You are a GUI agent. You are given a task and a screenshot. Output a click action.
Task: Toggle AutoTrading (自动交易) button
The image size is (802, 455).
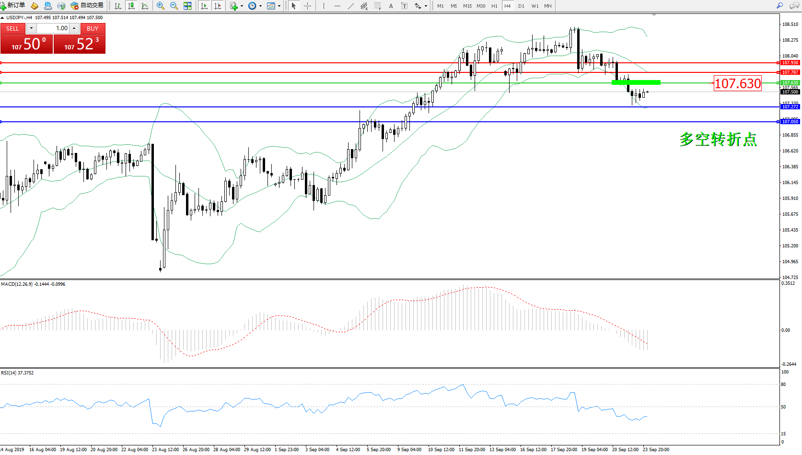[x=87, y=6]
